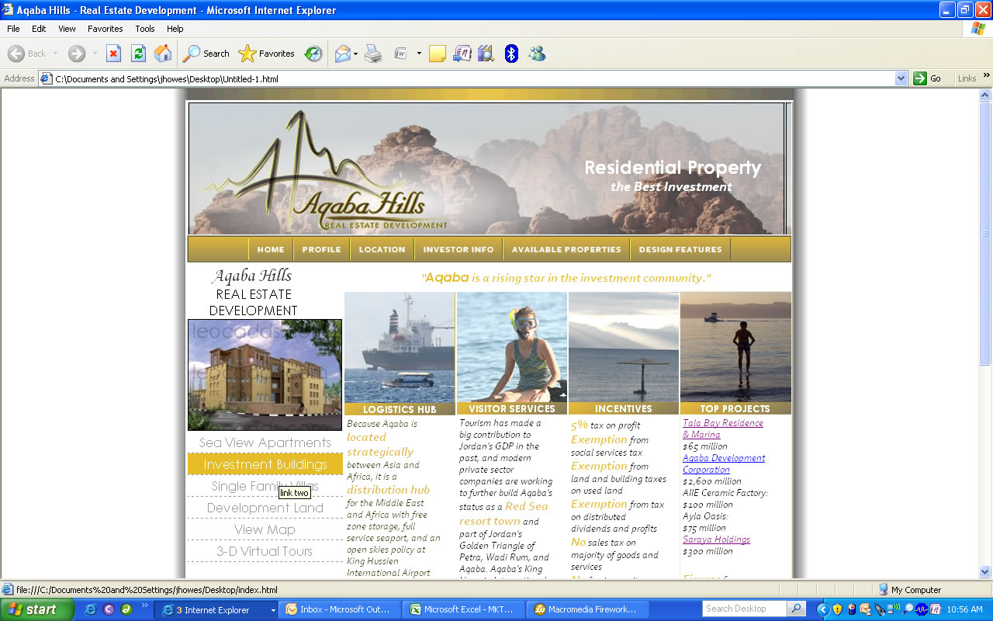The height and width of the screenshot is (621, 993).
Task: Click LOCATION in site navigation bar
Action: coord(382,249)
